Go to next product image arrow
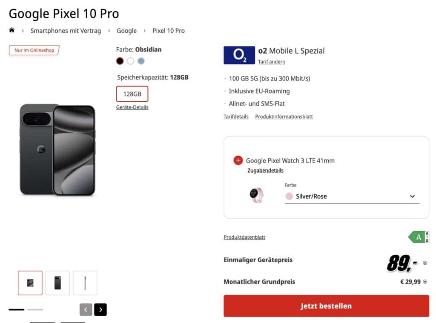This screenshot has height=323, width=436. tap(100, 310)
